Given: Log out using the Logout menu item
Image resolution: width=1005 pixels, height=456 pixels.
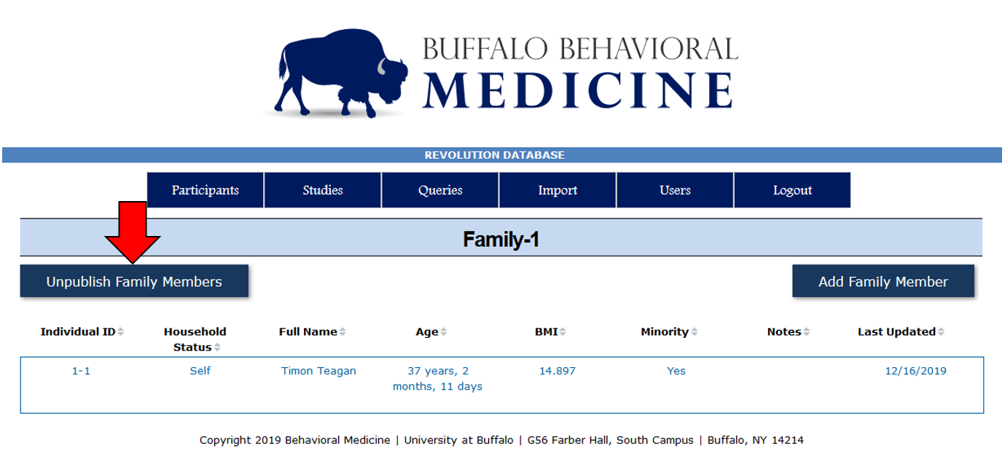Looking at the screenshot, I should [792, 190].
